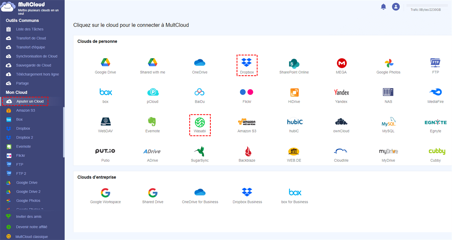The image size is (452, 240).
Task: Select Yandex cloud
Action: tap(341, 92)
